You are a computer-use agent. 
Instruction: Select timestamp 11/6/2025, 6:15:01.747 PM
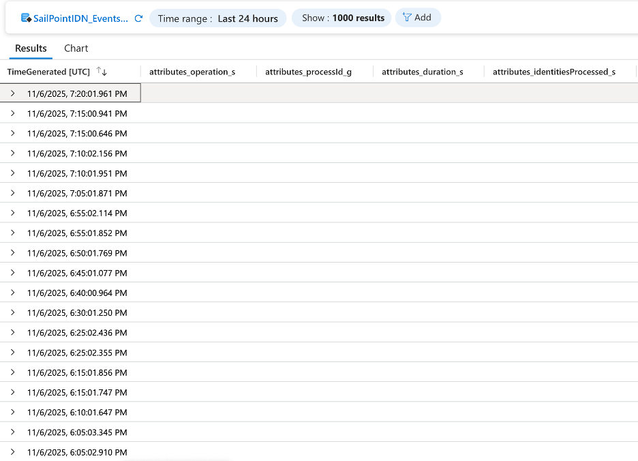click(77, 393)
